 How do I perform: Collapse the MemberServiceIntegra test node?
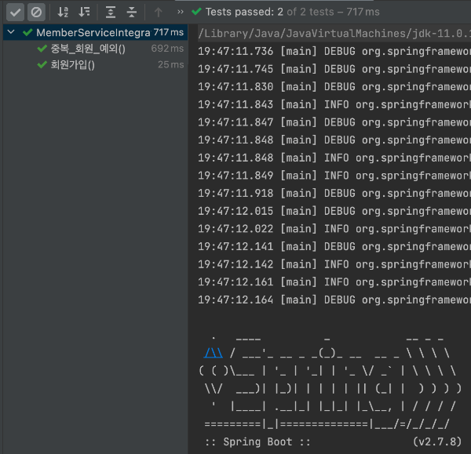11,32
